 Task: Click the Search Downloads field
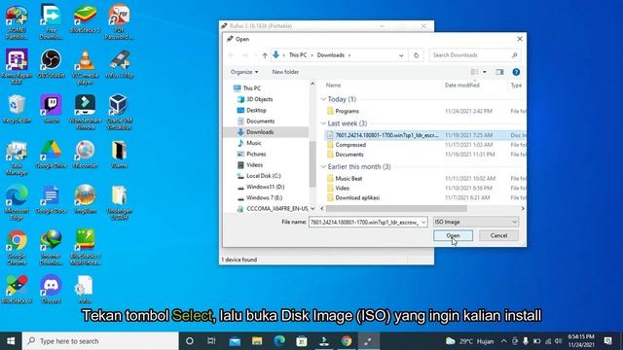click(x=474, y=55)
